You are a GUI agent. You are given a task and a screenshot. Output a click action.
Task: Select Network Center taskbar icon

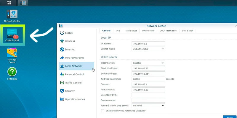click(23, 3)
